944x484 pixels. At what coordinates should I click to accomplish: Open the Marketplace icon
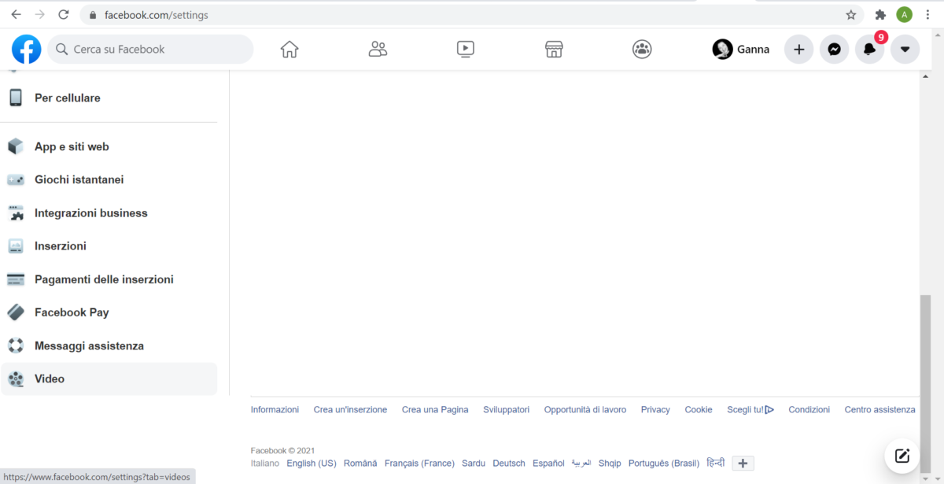554,50
